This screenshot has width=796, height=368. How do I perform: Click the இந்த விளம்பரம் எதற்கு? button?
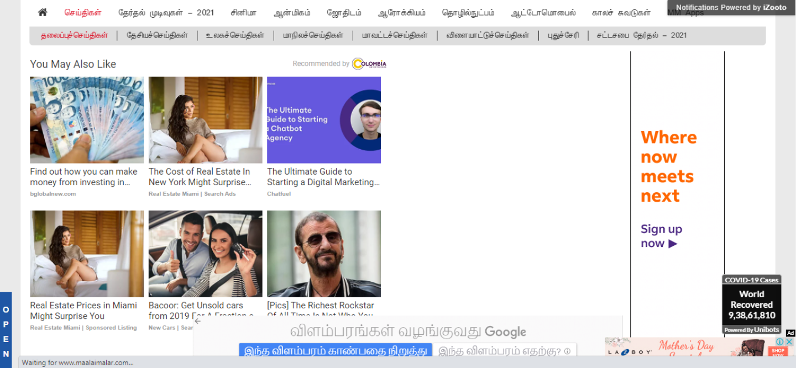tap(504, 351)
